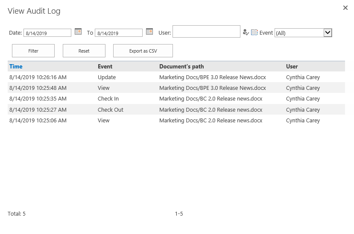Click the Filter button
This screenshot has width=354, height=234.
(33, 50)
